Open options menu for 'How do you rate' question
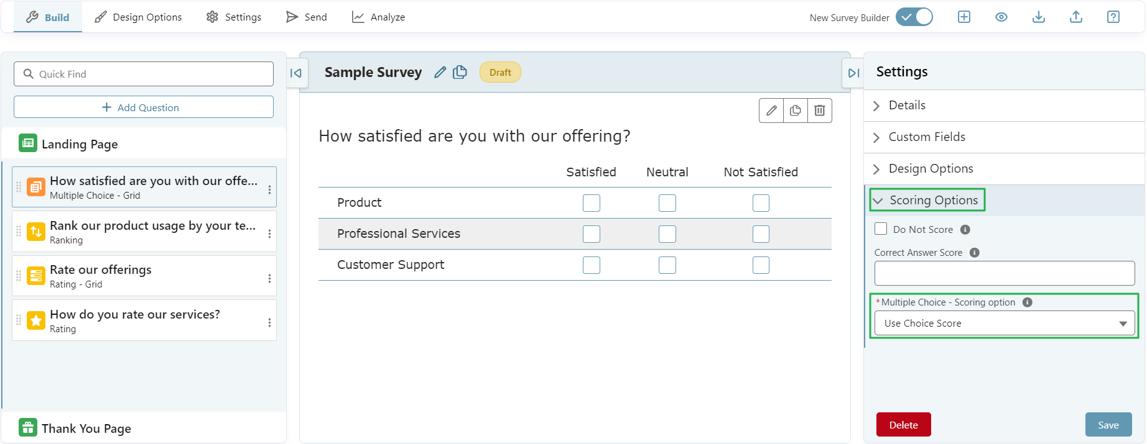 (x=269, y=322)
